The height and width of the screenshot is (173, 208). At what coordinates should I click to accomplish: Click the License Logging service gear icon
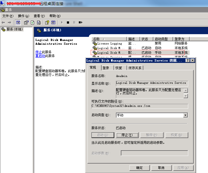95,43
